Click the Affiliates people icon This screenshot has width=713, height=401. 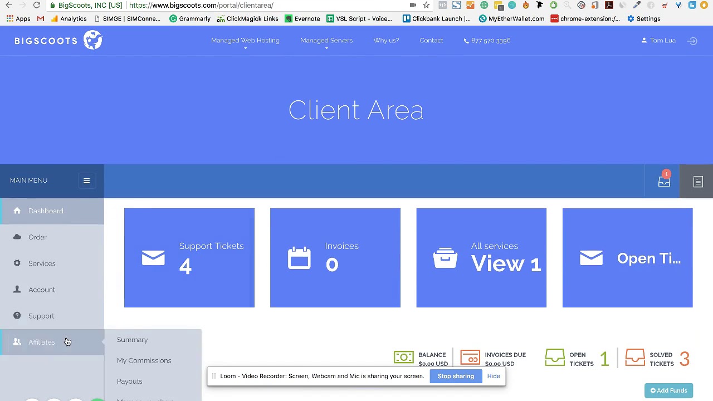click(17, 342)
